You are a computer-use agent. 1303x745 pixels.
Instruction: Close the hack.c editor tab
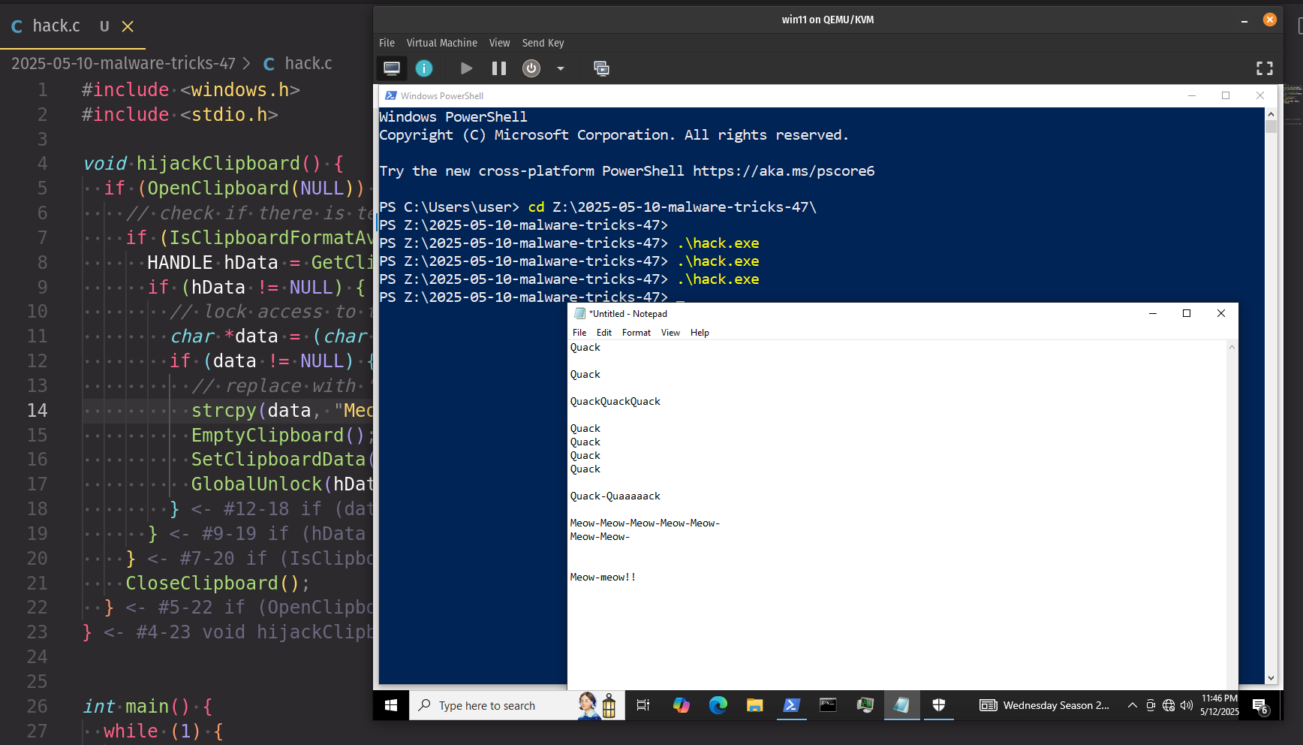[128, 26]
